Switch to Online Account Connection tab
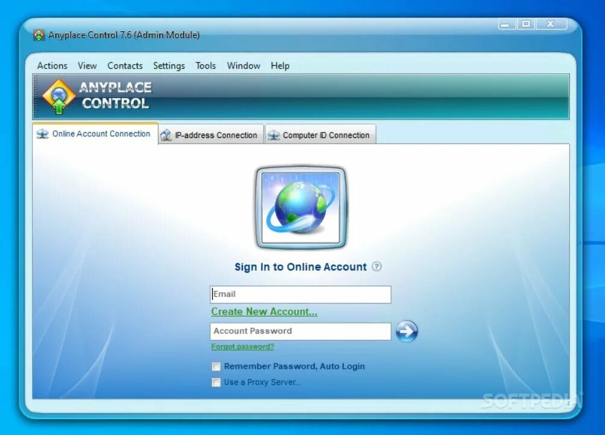 click(95, 134)
